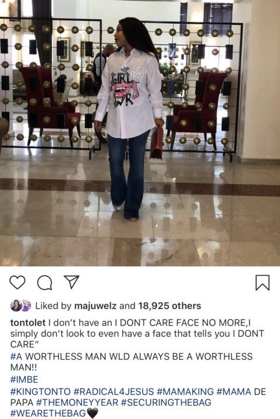This screenshot has width=280, height=419.
Task: View the 18,925 others likes list
Action: (169, 306)
